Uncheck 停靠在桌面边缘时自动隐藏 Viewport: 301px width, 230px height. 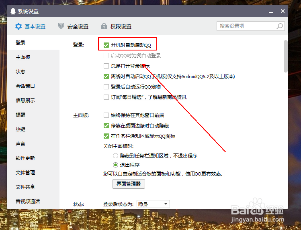click(106, 125)
